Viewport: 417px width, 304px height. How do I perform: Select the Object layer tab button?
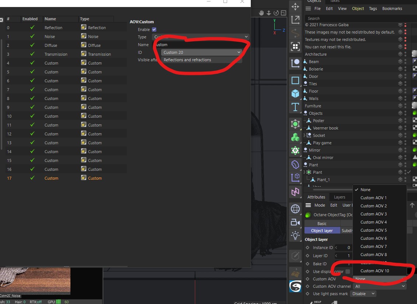pos(322,231)
